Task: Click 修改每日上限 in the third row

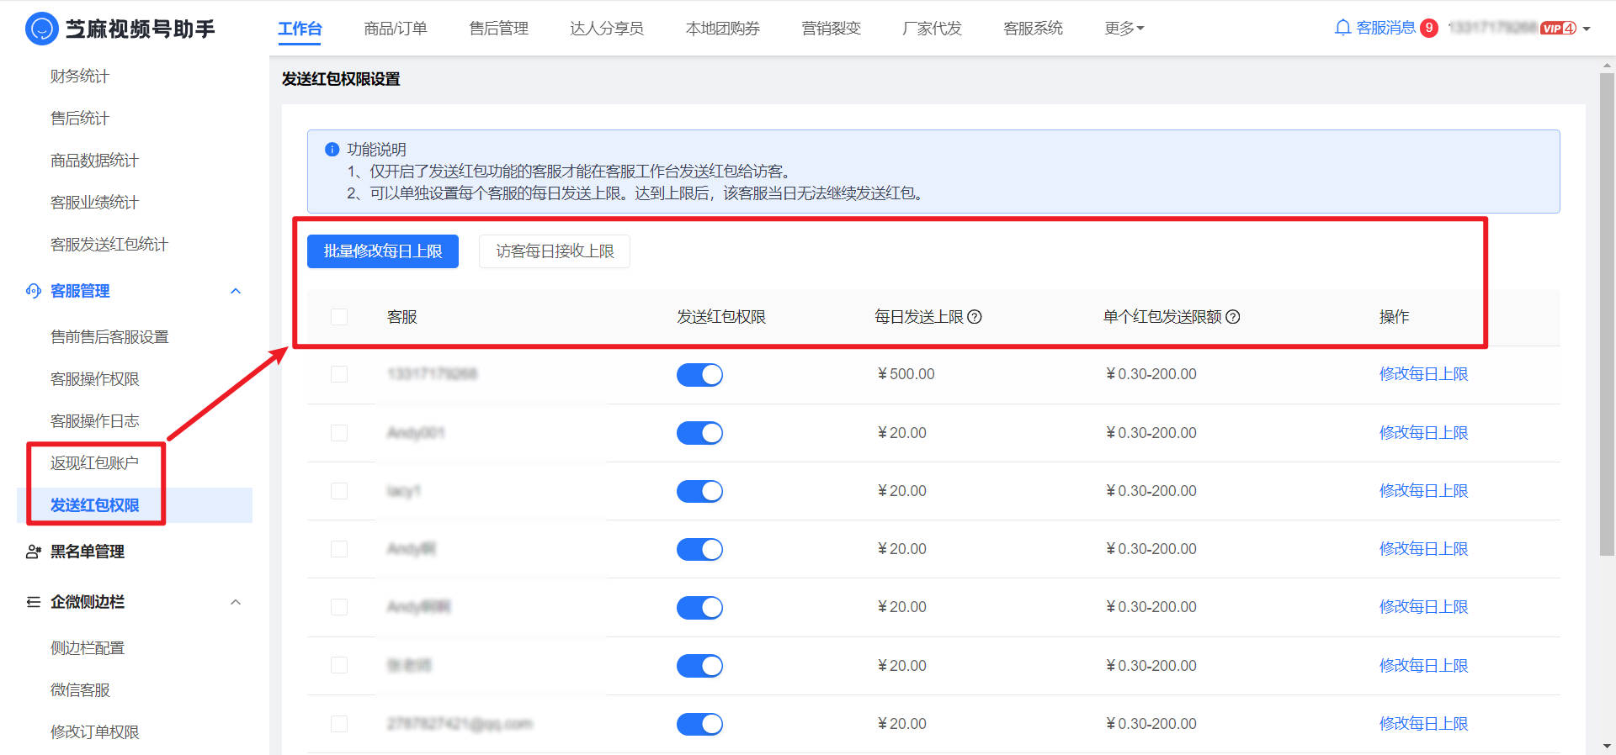Action: [1423, 491]
